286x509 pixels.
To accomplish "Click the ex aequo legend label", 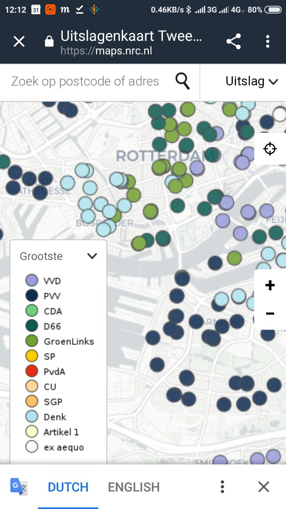I will pyautogui.click(x=64, y=447).
